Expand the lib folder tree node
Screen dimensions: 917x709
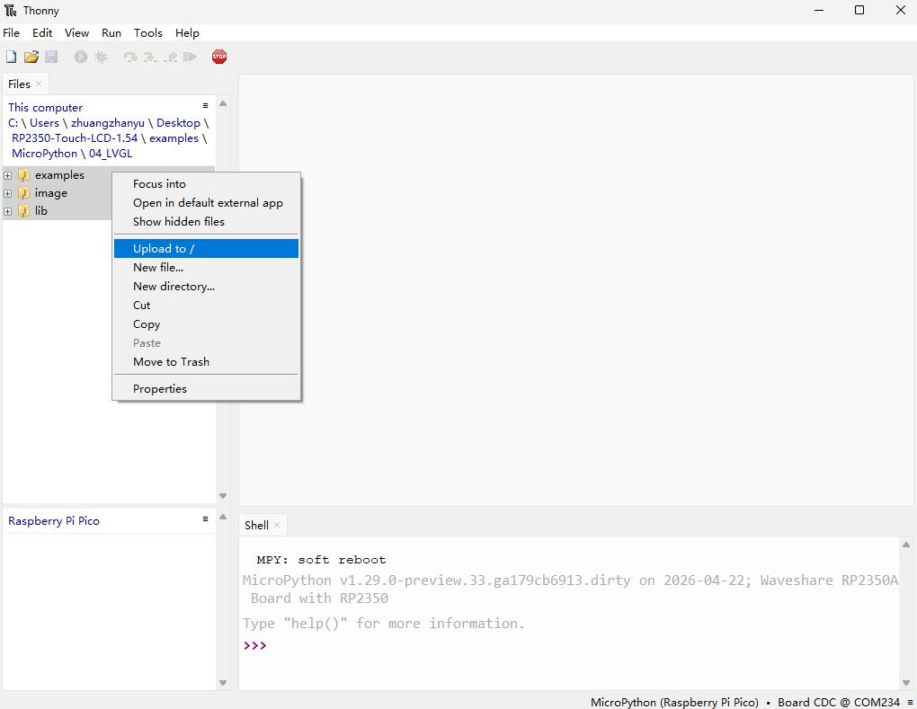(x=7, y=211)
